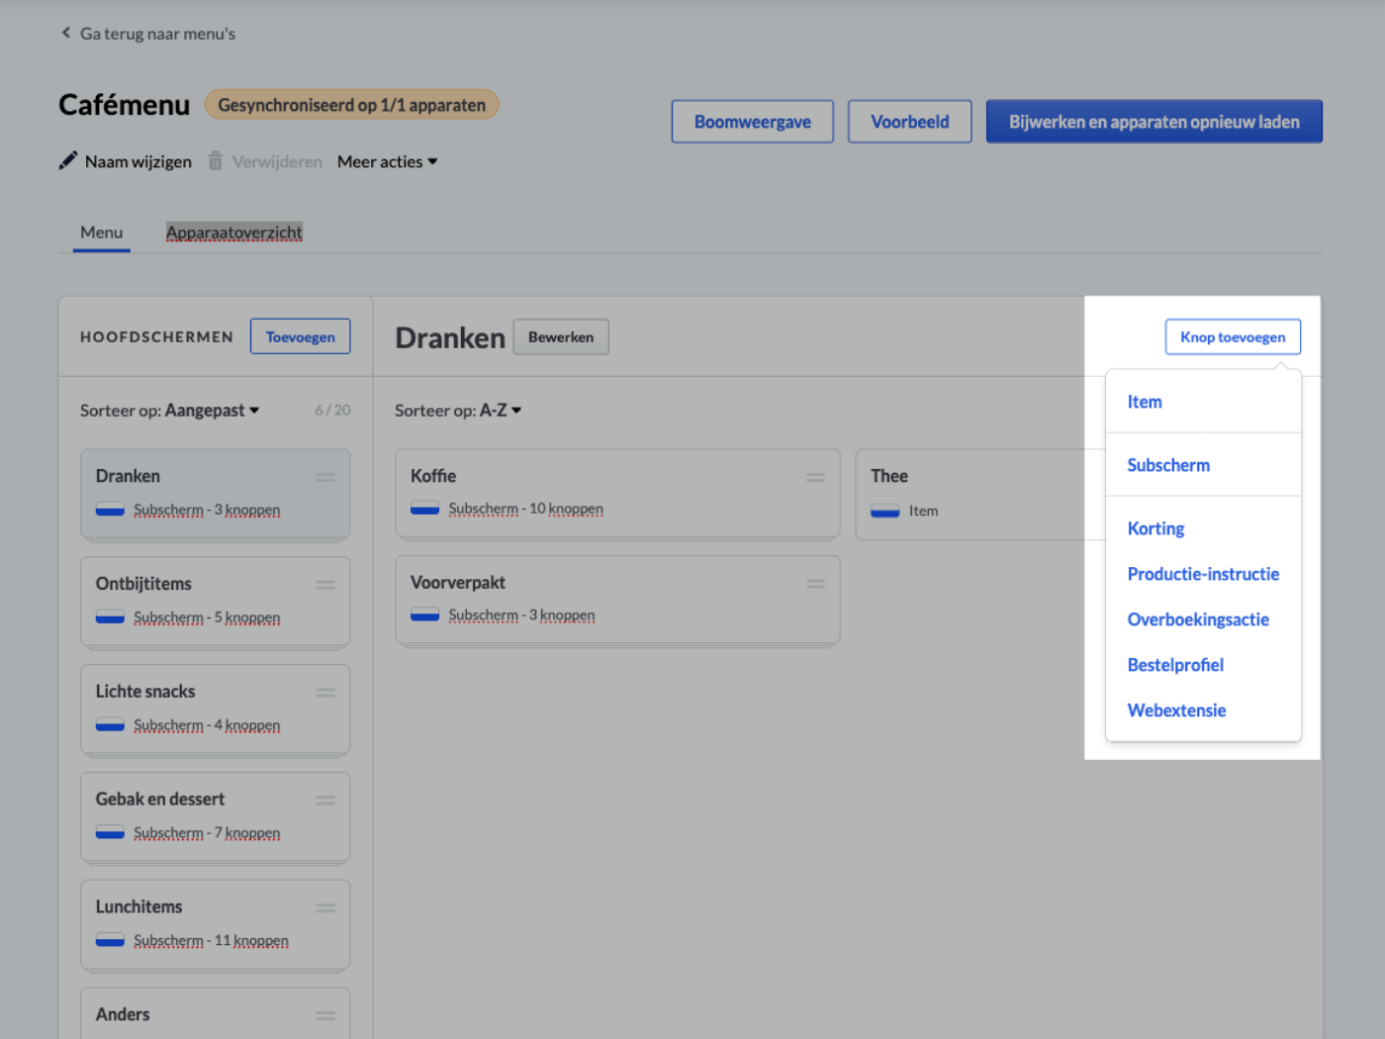The image size is (1385, 1039).
Task: Click the color swatch icon on Voorverpakt
Action: point(424,615)
